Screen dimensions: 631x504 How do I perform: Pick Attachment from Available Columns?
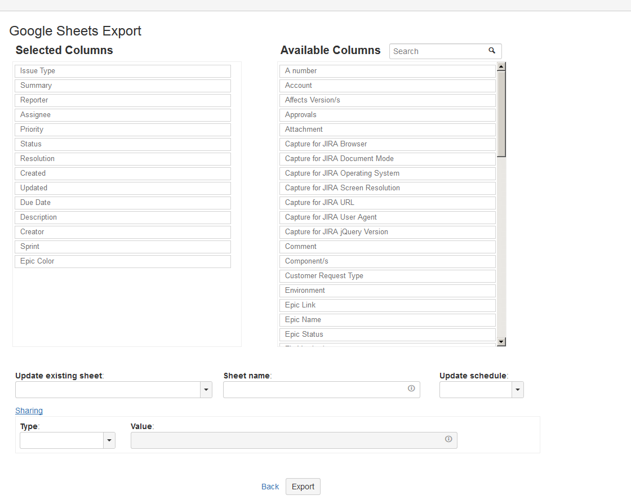(x=387, y=130)
